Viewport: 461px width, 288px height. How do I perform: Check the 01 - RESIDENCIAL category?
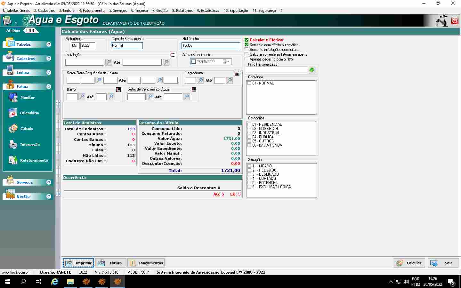(249, 124)
